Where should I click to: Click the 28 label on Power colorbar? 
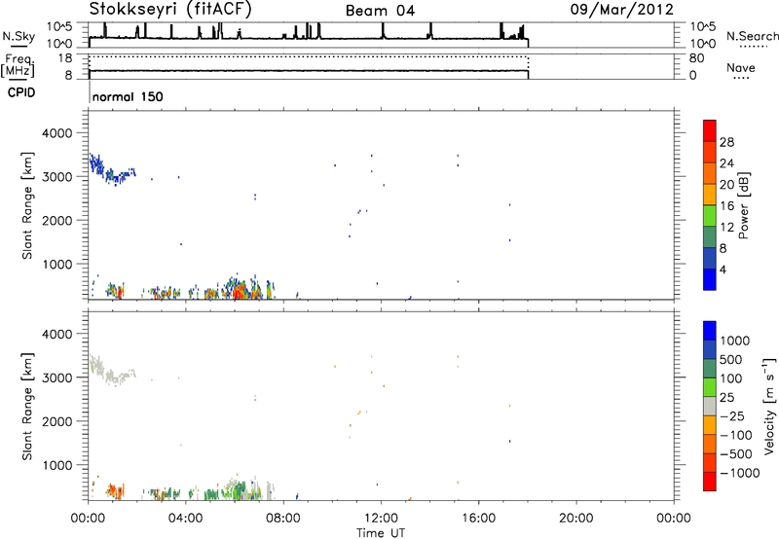click(726, 142)
